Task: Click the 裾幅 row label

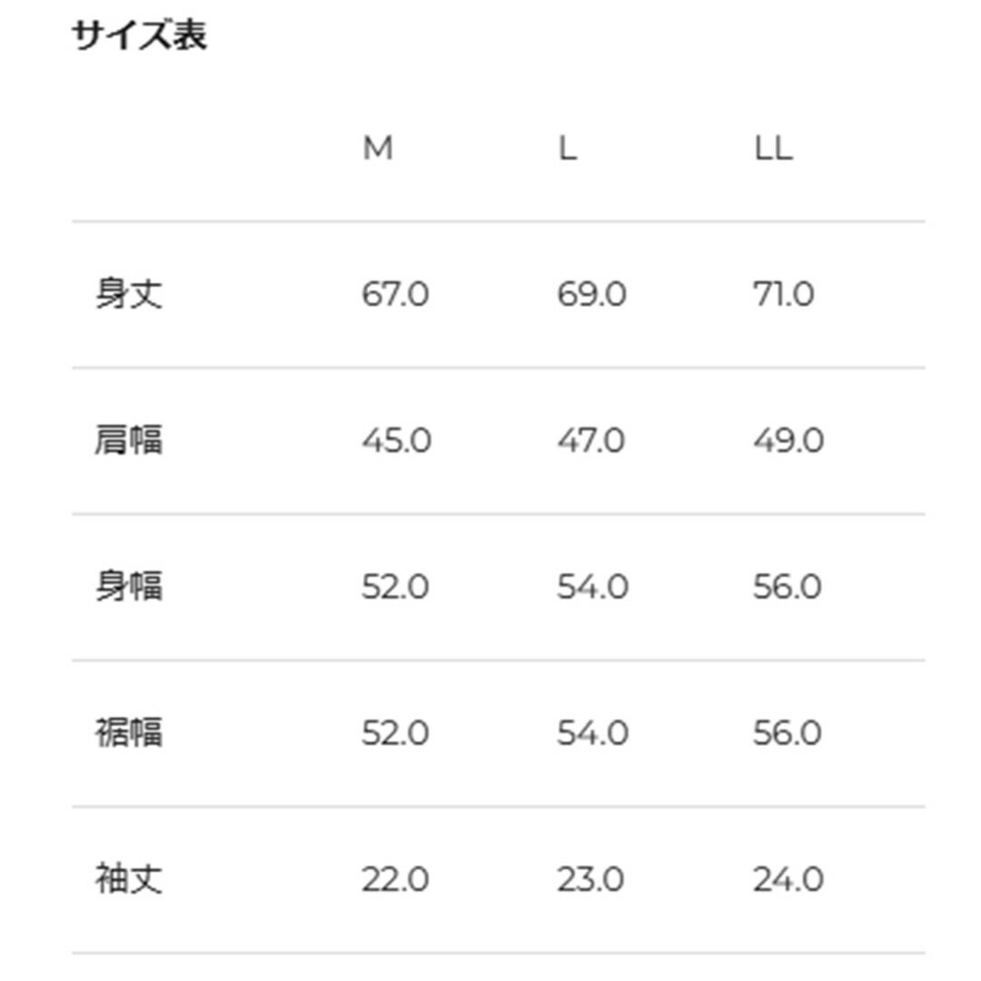Action: (129, 733)
